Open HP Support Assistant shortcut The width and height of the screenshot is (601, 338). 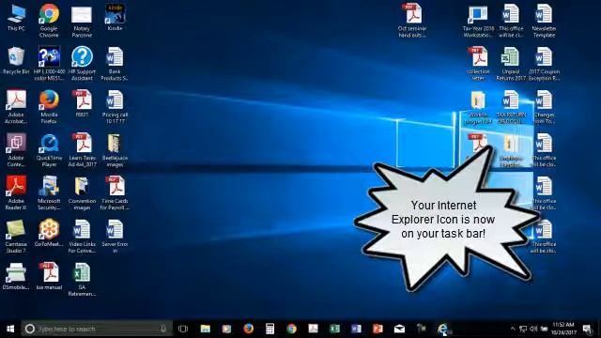[x=82, y=64]
